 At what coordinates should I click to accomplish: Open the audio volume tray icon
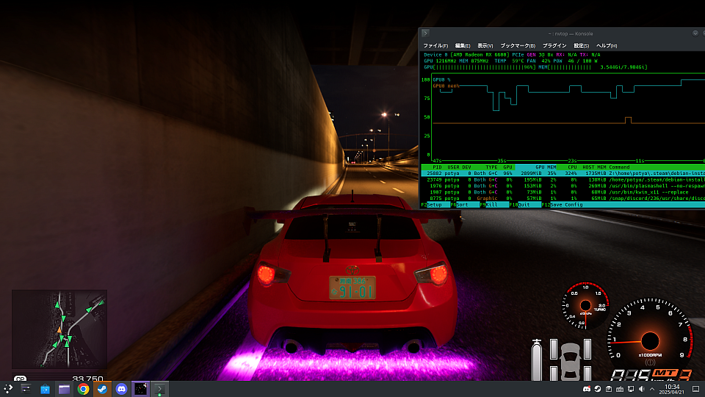tap(642, 390)
